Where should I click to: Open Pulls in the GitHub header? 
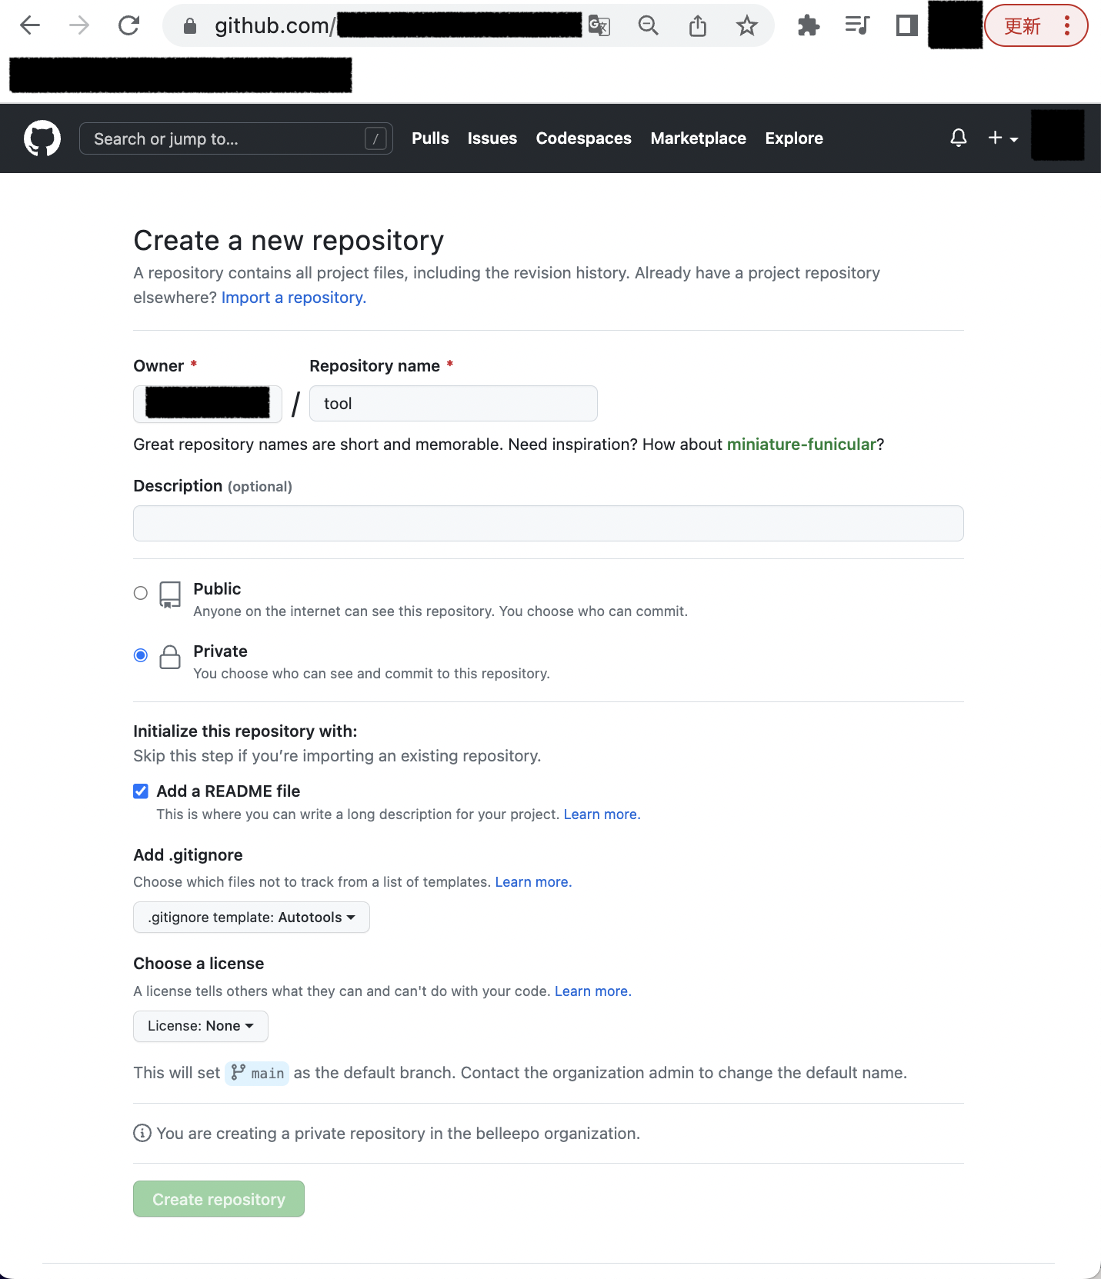tap(430, 138)
